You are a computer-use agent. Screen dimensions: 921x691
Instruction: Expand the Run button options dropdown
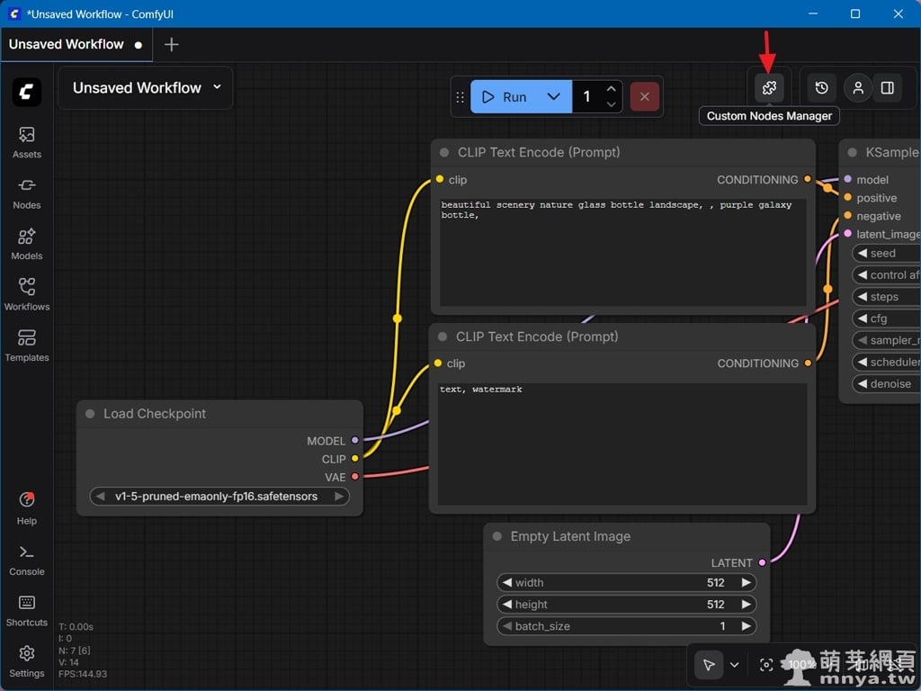coord(554,97)
